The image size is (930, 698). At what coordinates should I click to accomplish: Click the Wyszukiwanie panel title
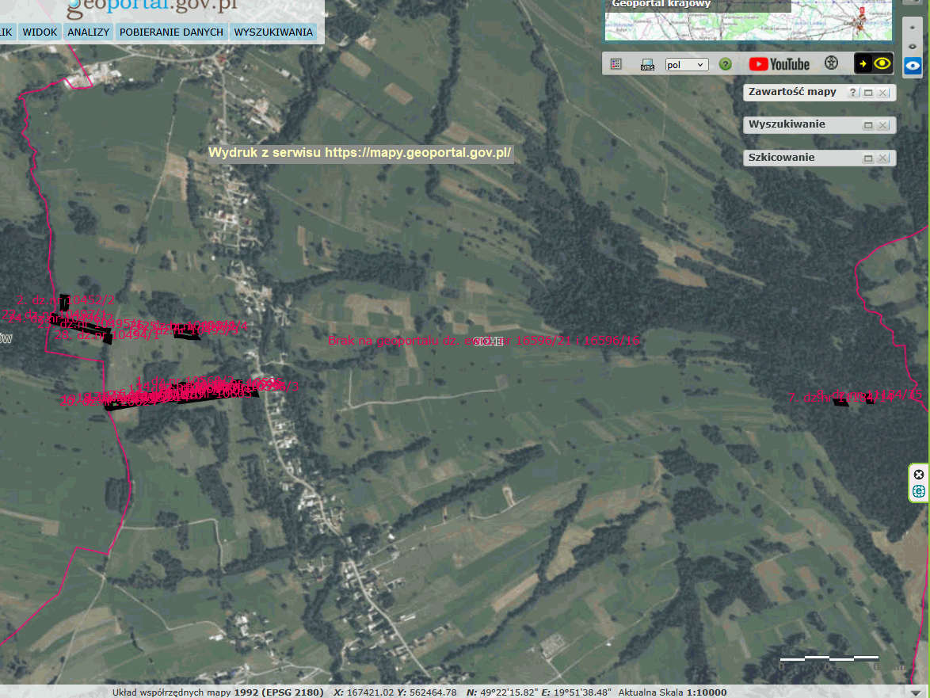click(787, 124)
